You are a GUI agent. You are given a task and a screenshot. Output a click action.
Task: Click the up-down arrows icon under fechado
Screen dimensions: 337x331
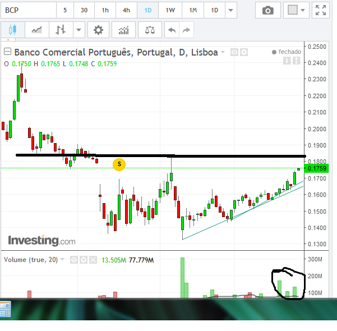[296, 61]
